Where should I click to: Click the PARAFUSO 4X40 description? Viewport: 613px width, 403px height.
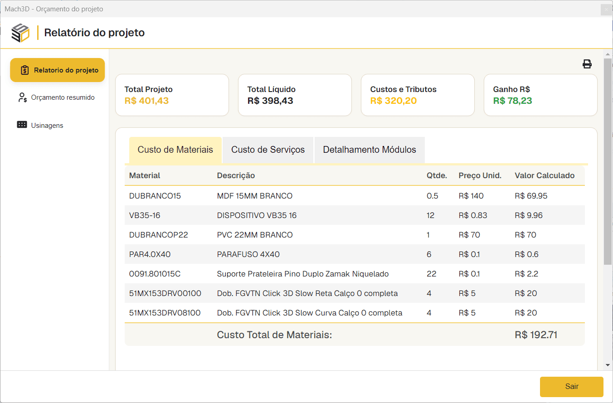[248, 254]
